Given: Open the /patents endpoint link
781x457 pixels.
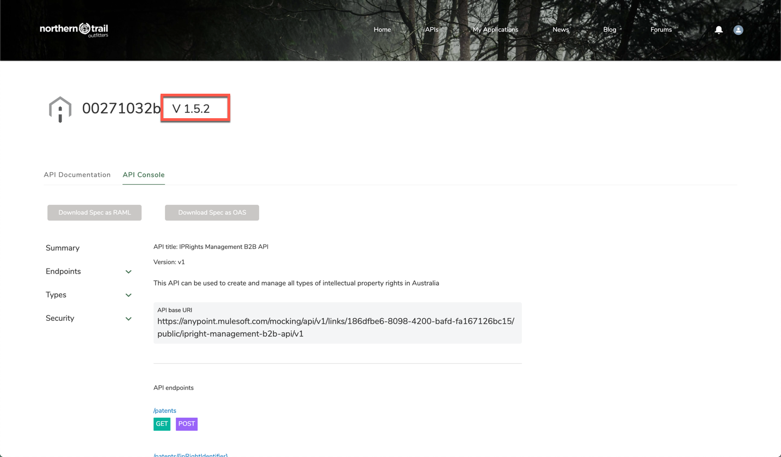Looking at the screenshot, I should pos(165,411).
